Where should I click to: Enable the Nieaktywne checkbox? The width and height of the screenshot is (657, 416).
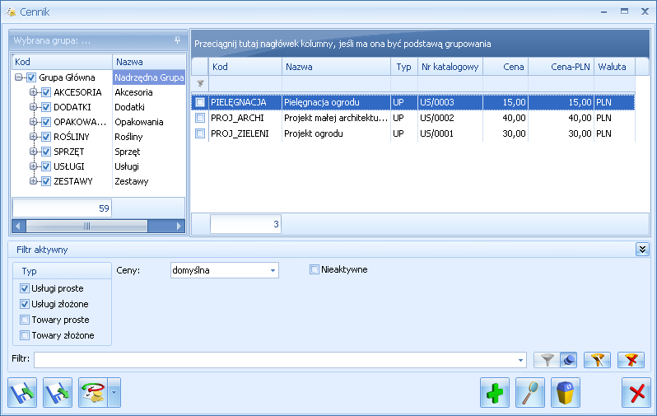click(315, 269)
